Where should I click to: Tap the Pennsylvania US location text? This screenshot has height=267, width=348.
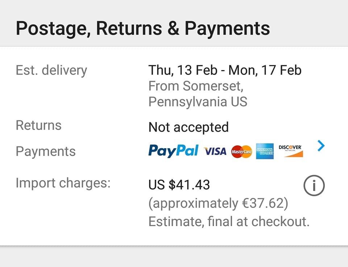pyautogui.click(x=198, y=102)
